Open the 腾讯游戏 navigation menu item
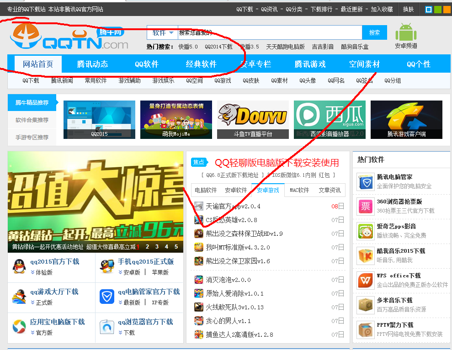Screen dimensions: 452x350 pyautogui.click(x=310, y=64)
